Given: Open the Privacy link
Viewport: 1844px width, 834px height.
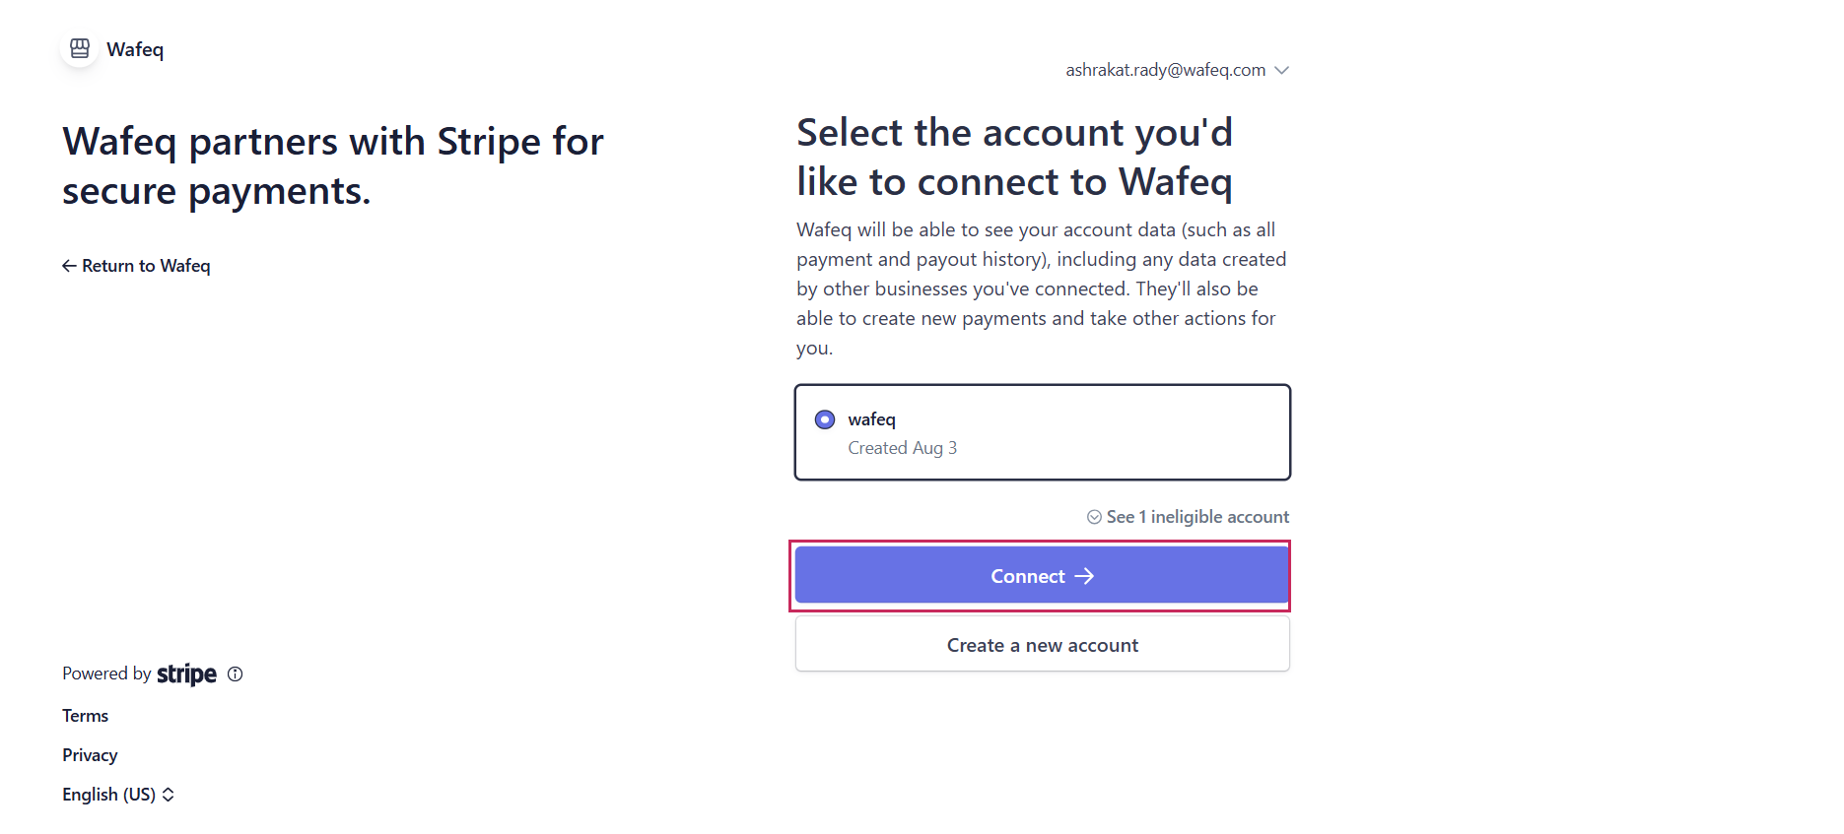Looking at the screenshot, I should pyautogui.click(x=90, y=755).
